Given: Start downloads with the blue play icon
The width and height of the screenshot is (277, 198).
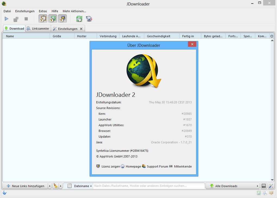Looking at the screenshot, I should [x=7, y=19].
